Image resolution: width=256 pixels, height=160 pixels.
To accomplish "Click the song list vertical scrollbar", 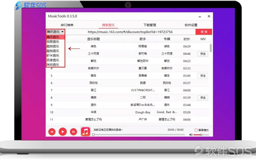I will click(211, 48).
